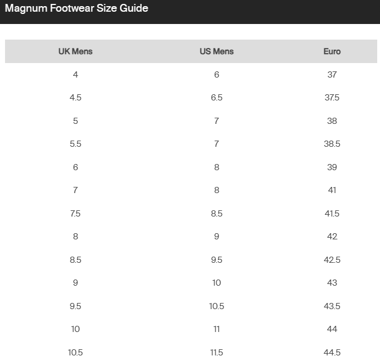380x361 pixels.
Task: Select the Euro 41 cell
Action: coord(332,190)
